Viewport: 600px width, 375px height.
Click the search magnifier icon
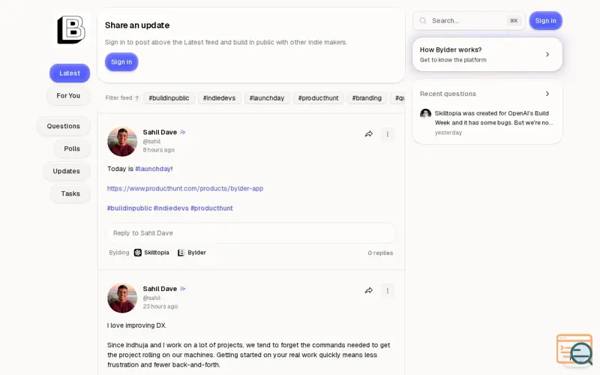[423, 21]
